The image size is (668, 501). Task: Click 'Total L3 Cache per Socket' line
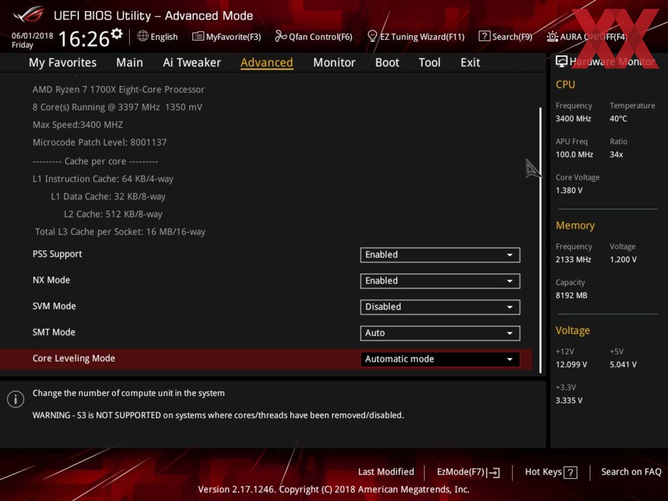(x=120, y=232)
